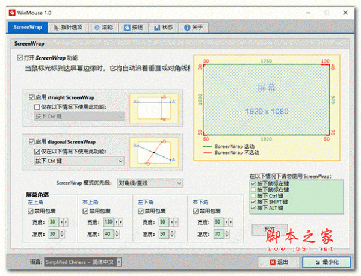Open ScreenWrap 模式优先级 dropdown
The image size is (361, 276).
coord(150,183)
